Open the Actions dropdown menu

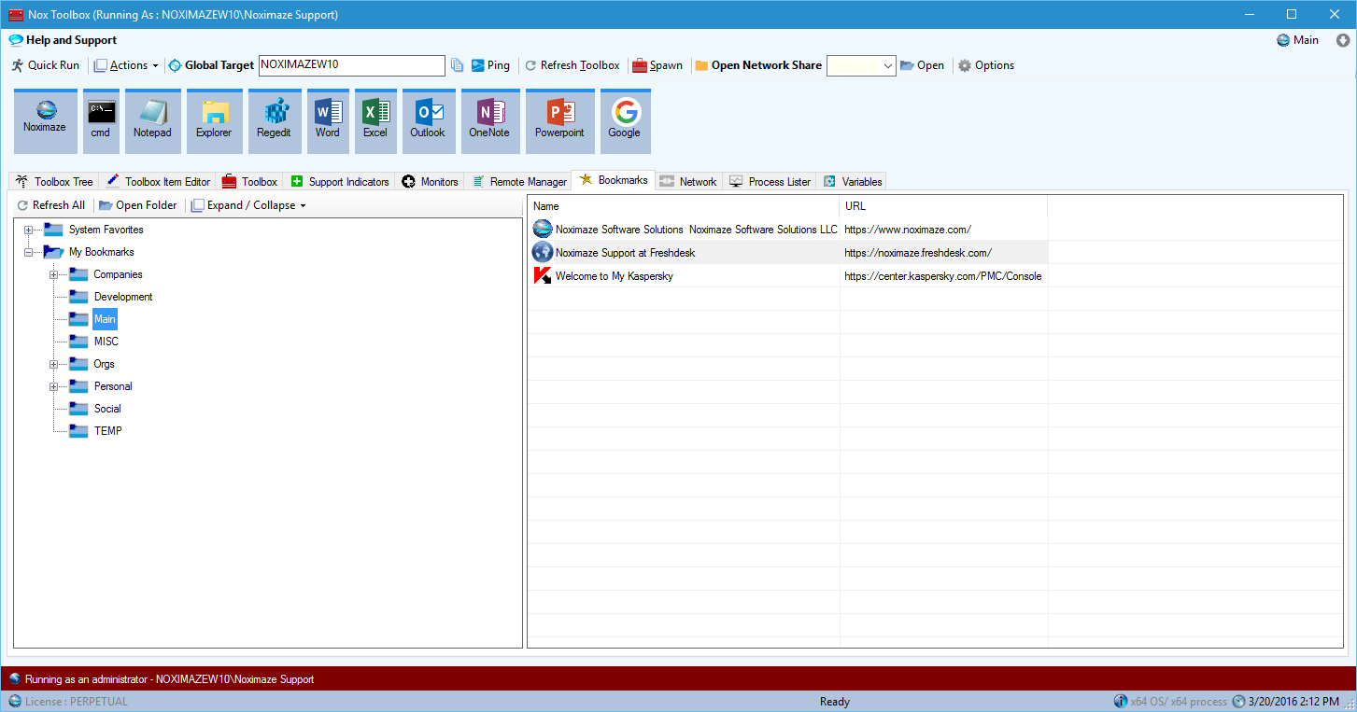125,64
